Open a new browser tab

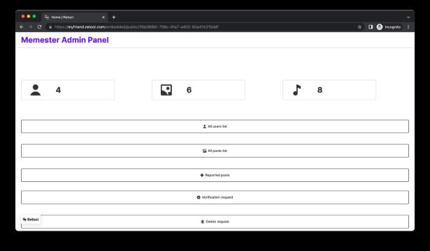coord(114,17)
